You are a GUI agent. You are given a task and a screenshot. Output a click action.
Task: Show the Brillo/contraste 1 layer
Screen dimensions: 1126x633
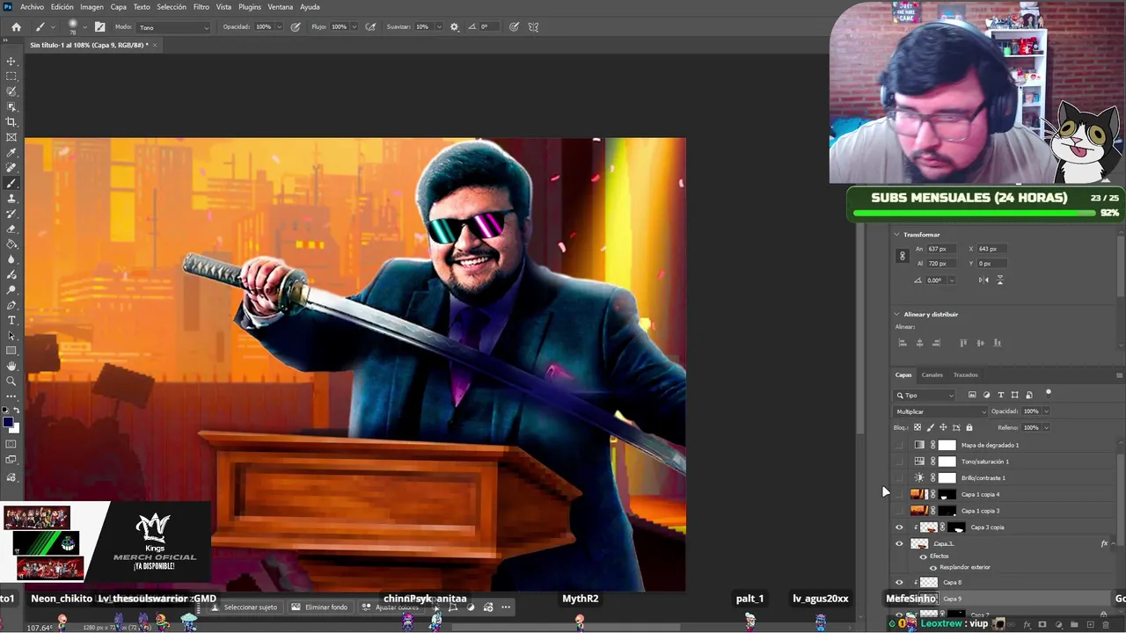click(899, 478)
